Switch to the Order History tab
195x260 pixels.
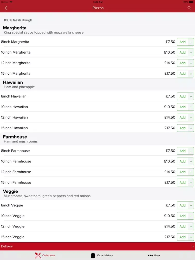[102, 255]
